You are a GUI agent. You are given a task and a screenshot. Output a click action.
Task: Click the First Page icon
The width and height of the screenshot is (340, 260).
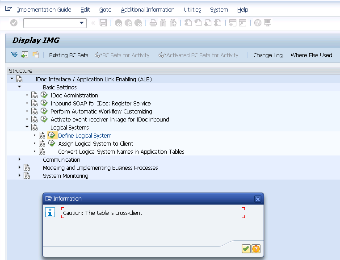[x=188, y=23]
